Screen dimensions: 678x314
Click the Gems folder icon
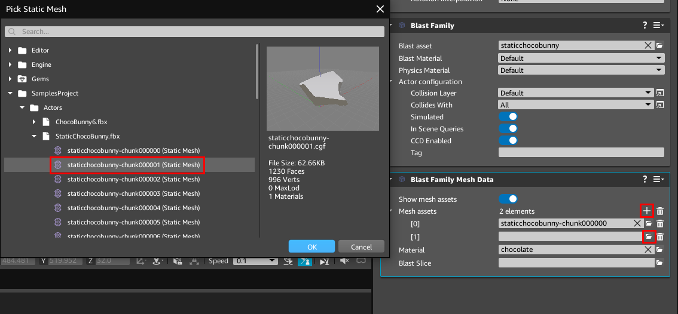[22, 79]
